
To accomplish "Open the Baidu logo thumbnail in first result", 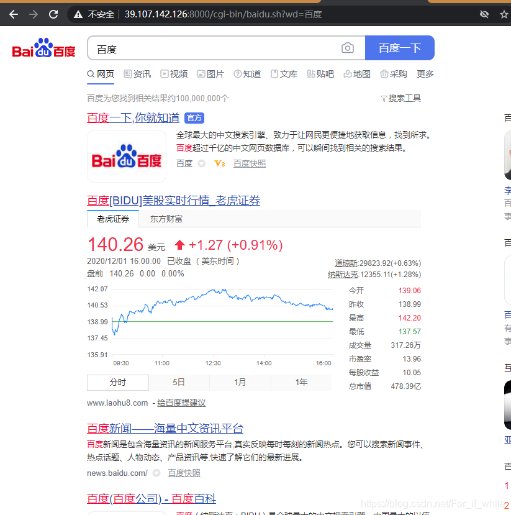I will [x=127, y=157].
